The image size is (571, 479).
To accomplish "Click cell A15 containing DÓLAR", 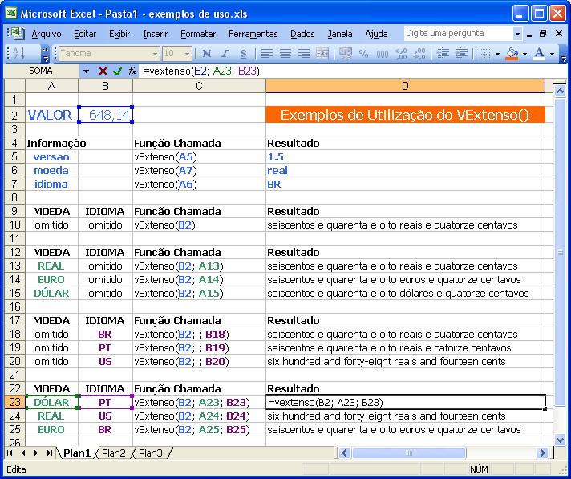I will tap(51, 293).
